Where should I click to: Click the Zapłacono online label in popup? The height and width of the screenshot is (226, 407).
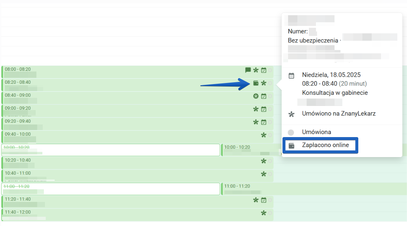click(326, 145)
